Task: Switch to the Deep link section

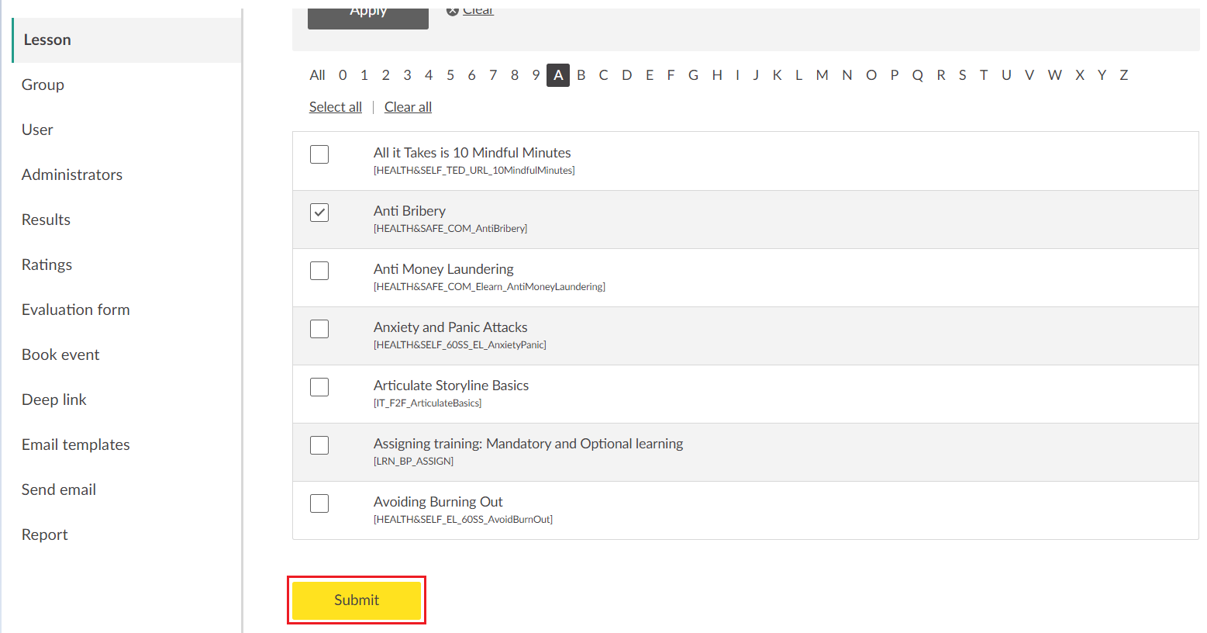Action: [53, 400]
